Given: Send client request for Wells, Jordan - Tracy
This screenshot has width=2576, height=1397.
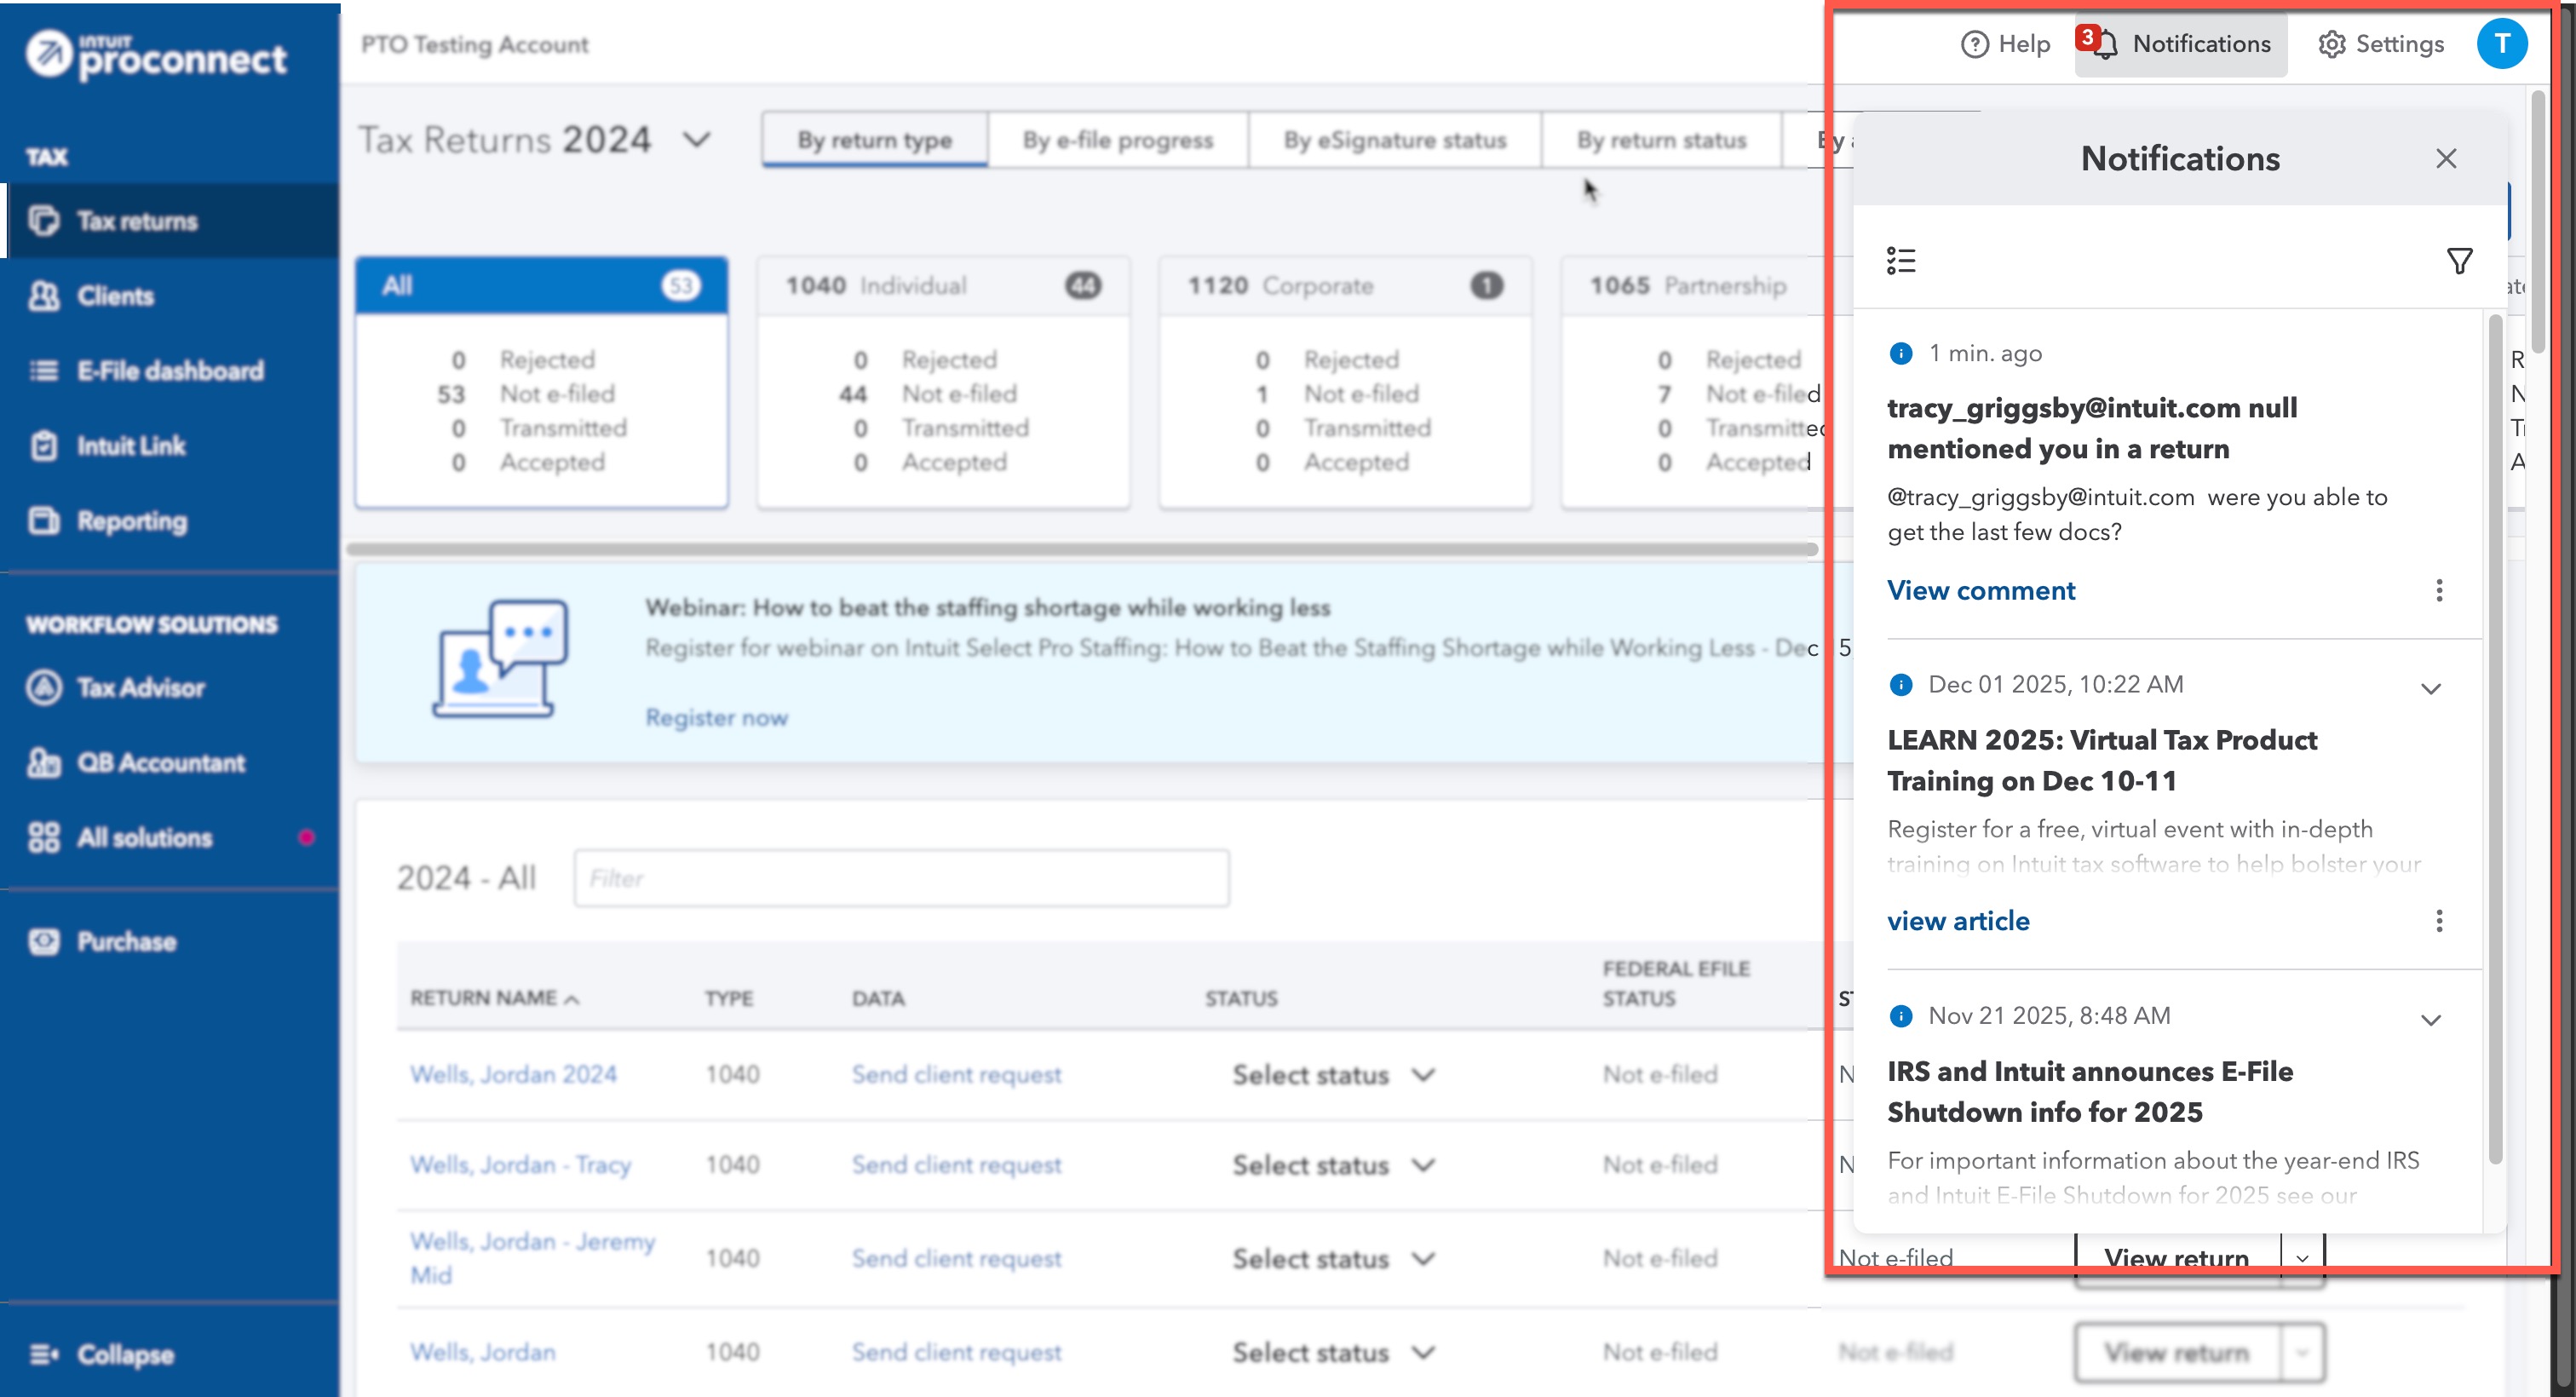Looking at the screenshot, I should [956, 1165].
